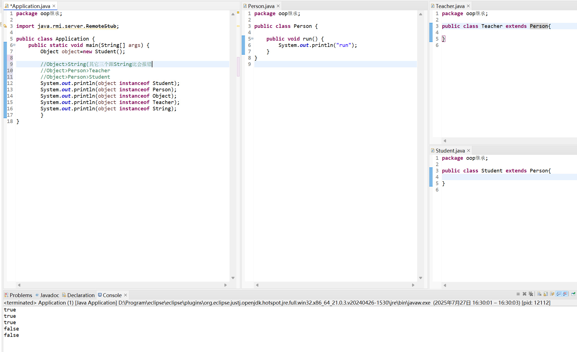The width and height of the screenshot is (577, 352).
Task: Close the Console view tab
Action: pyautogui.click(x=125, y=295)
